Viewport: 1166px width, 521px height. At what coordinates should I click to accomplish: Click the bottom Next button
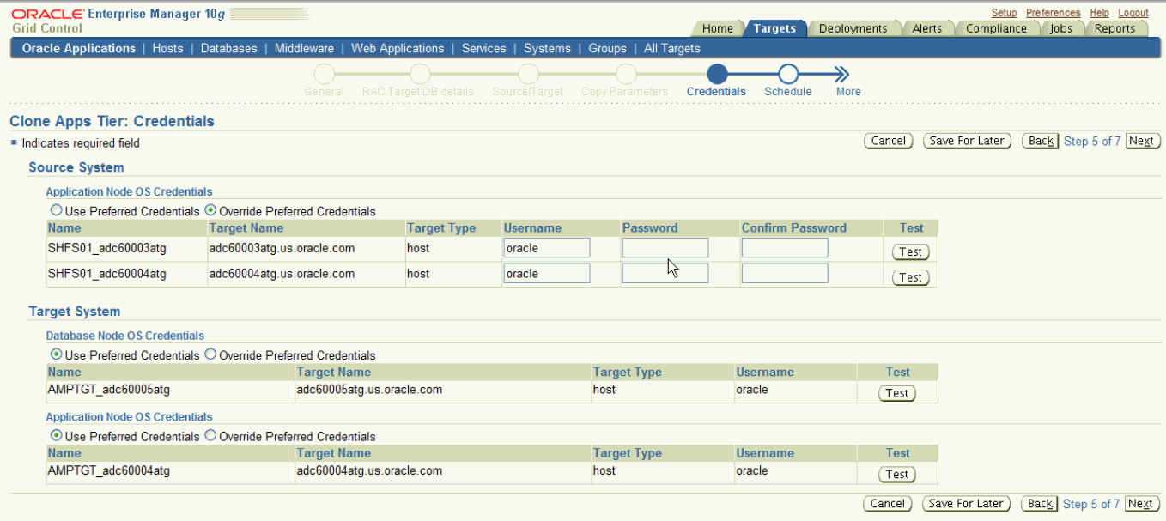coord(1140,504)
